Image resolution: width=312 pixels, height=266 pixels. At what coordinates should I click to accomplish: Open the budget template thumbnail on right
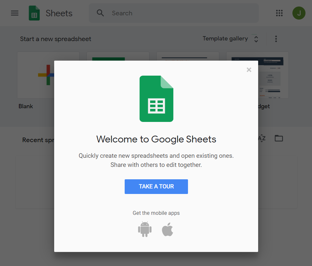tap(273, 75)
